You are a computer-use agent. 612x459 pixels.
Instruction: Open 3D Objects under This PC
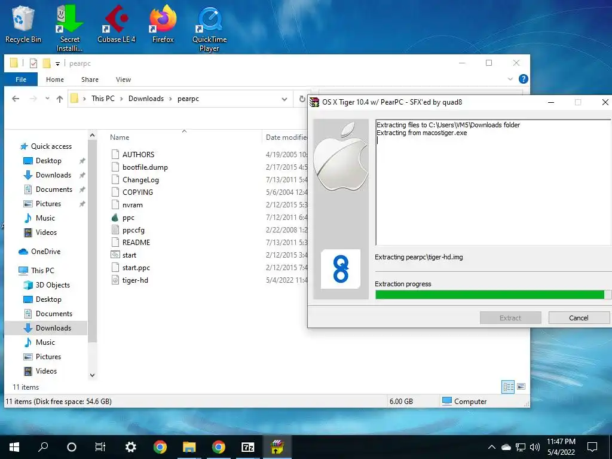(53, 285)
